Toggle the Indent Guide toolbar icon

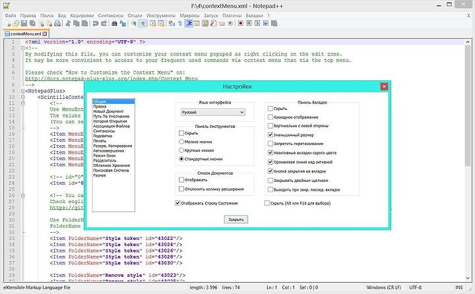(x=189, y=23)
